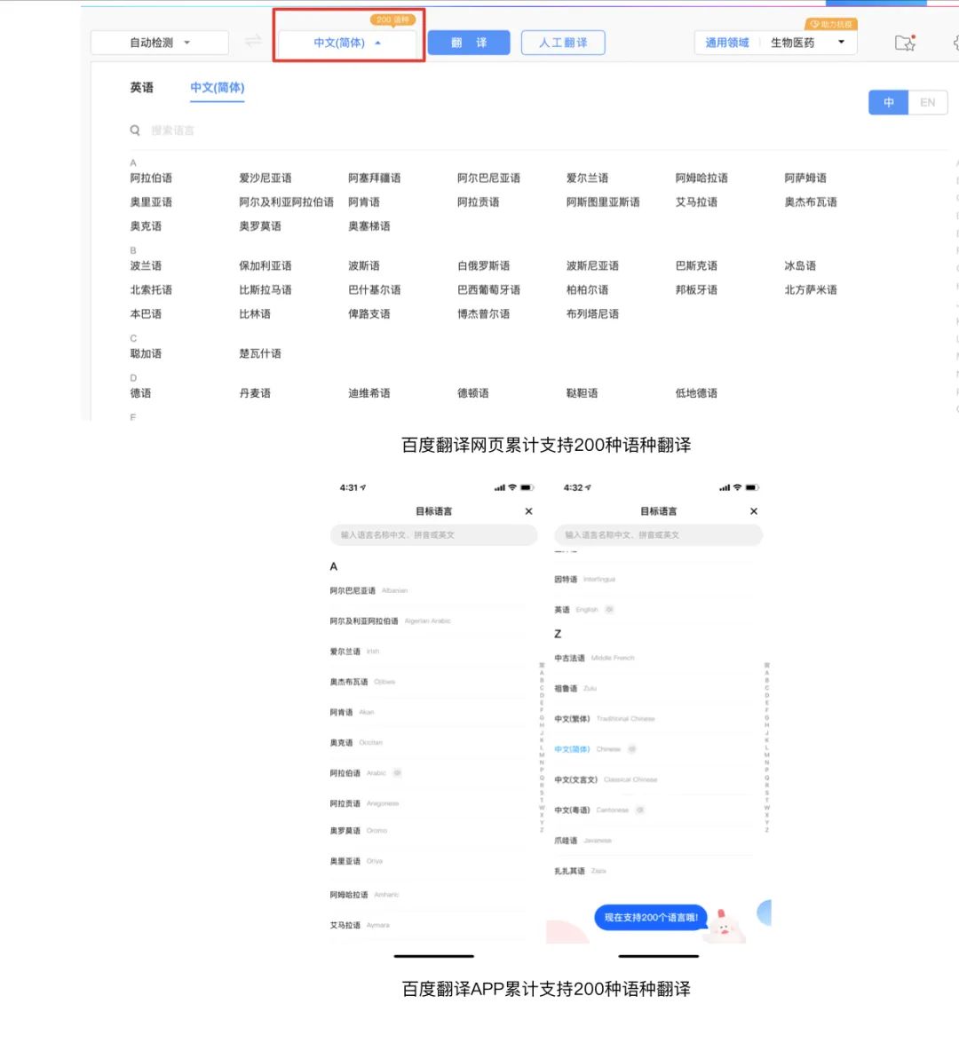Viewport: 959px width, 1043px height.
Task: Select 阿斯图里亚斯语 in the language grid
Action: (603, 201)
